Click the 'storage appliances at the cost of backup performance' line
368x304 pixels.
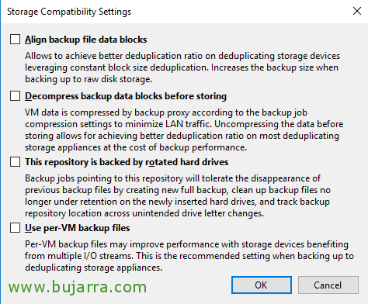(x=136, y=147)
